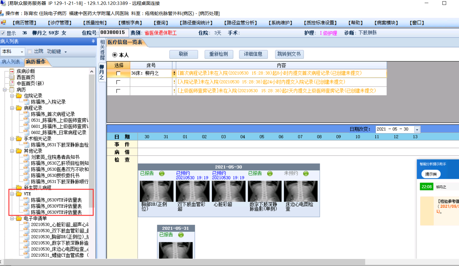Click the 重新检测 button
459x266 pixels.
[219, 54]
